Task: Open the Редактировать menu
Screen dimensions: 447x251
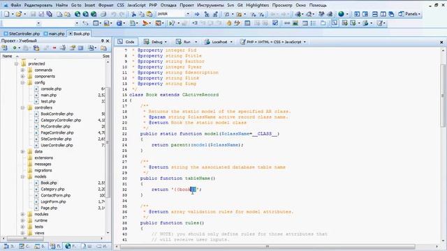Action: pyautogui.click(x=38, y=5)
